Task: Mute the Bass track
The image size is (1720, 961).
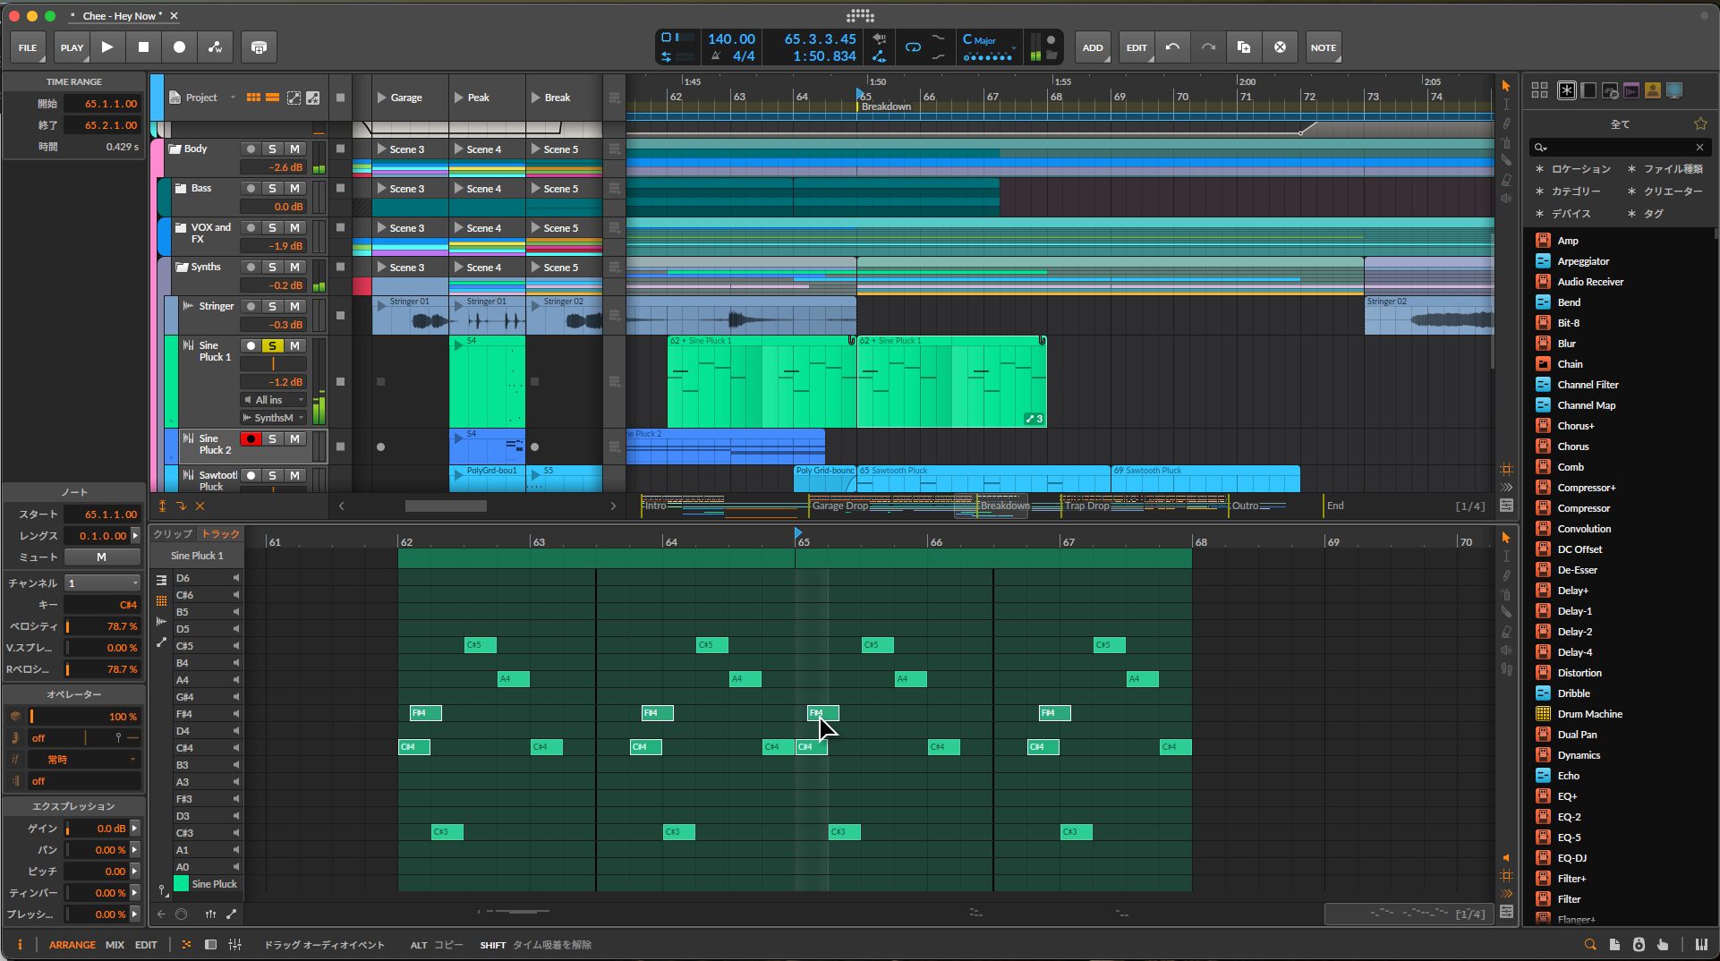Action: 294,189
